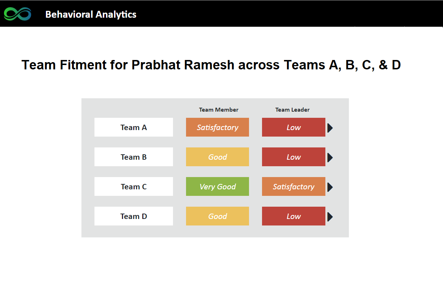
Task: Click Team B Good member rating
Action: [218, 157]
